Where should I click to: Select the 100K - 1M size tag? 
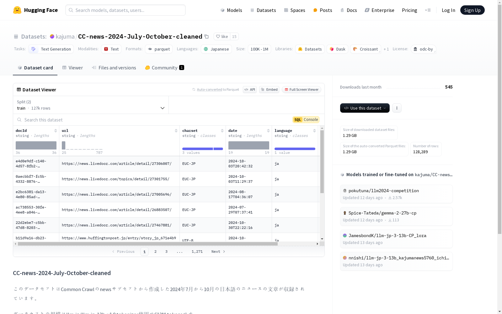pyautogui.click(x=259, y=49)
